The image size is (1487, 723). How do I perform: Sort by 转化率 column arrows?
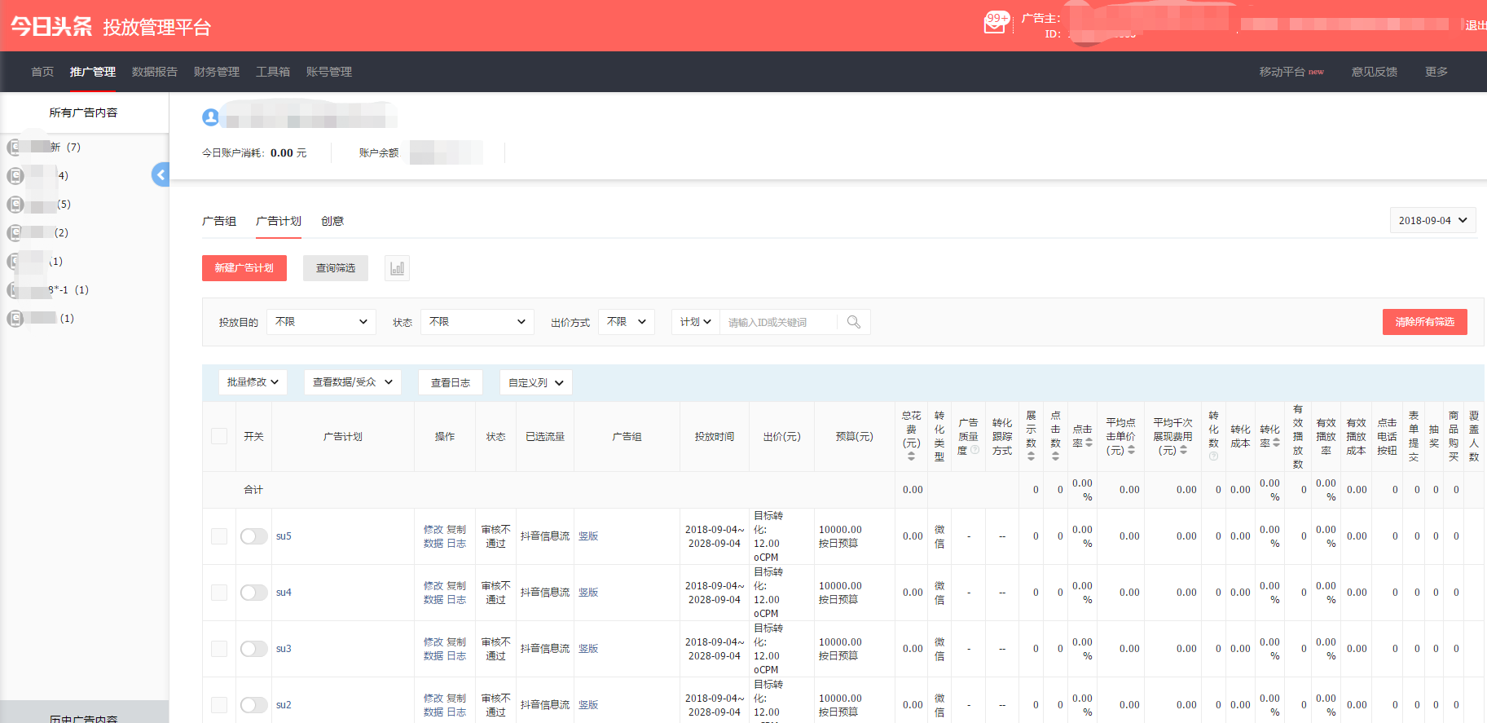(1276, 443)
